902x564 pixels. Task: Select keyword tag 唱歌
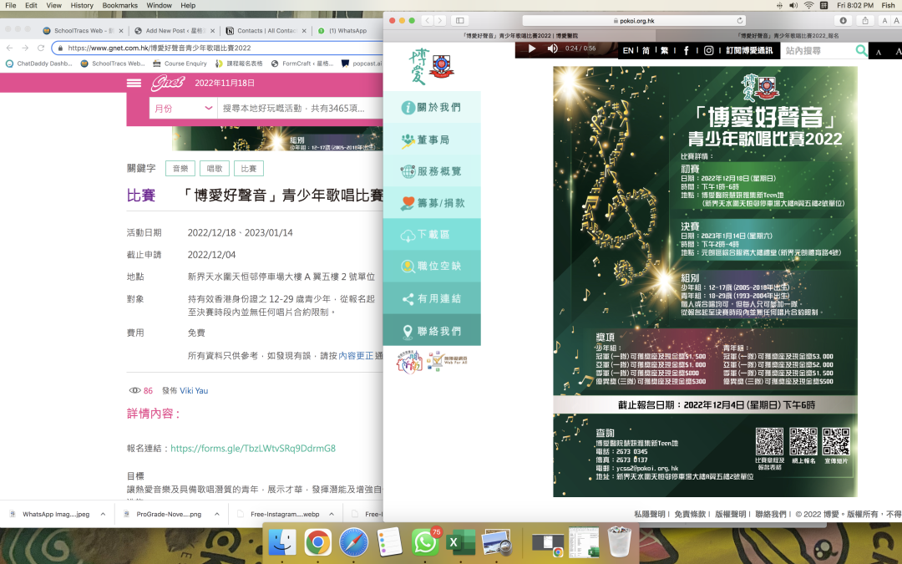tap(215, 169)
